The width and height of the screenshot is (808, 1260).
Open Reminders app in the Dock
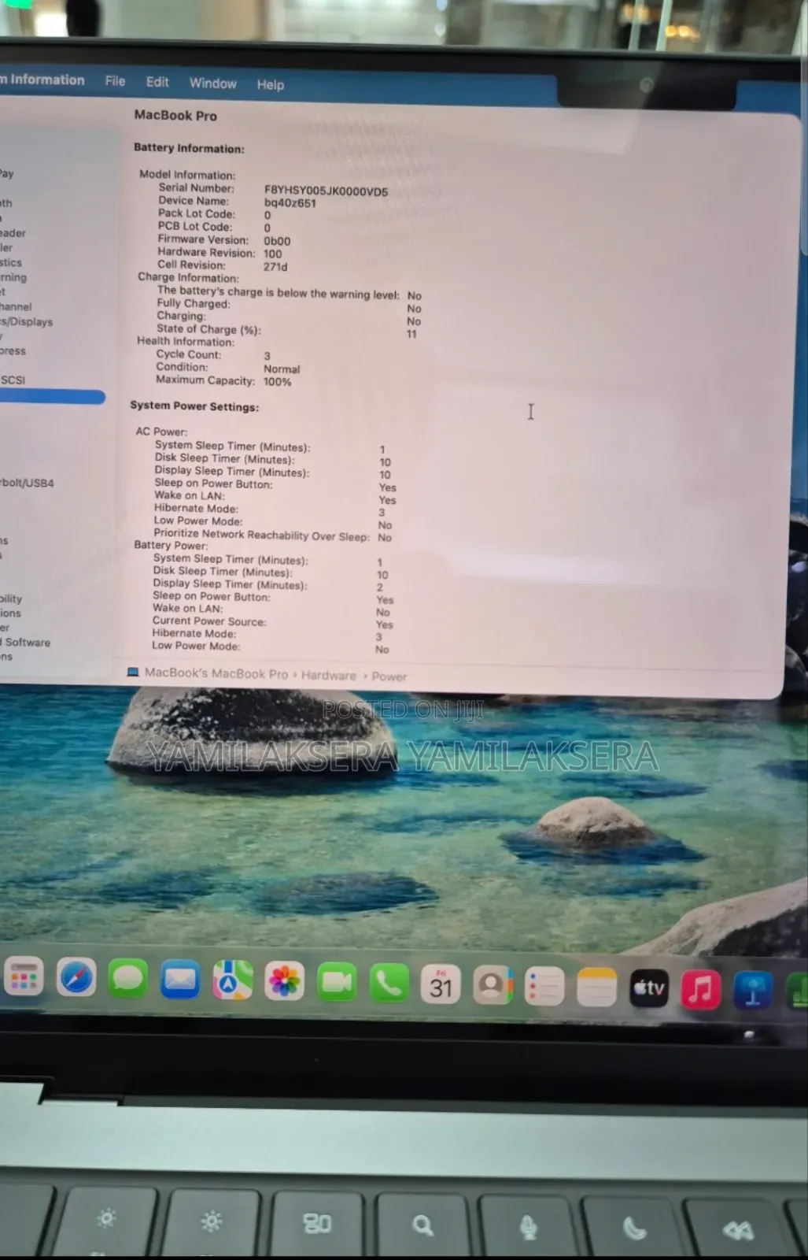click(544, 986)
